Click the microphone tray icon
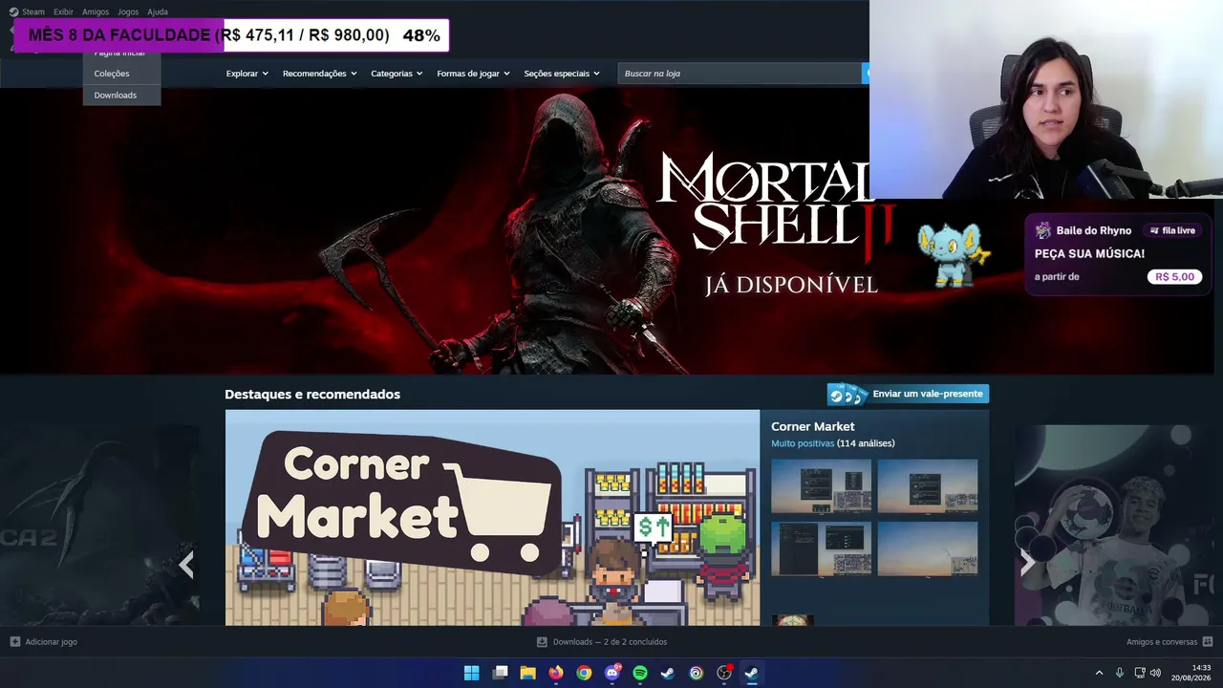Screen dimensions: 1223x688 point(1120,673)
